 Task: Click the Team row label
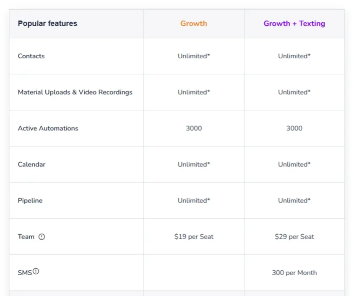[x=26, y=236]
